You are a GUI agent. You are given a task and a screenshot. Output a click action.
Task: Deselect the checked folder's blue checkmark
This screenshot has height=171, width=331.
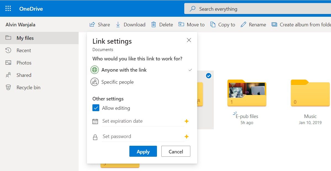tap(209, 76)
